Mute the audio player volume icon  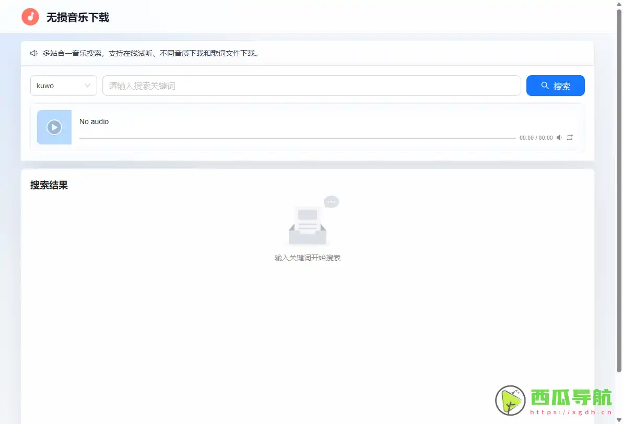click(x=559, y=138)
